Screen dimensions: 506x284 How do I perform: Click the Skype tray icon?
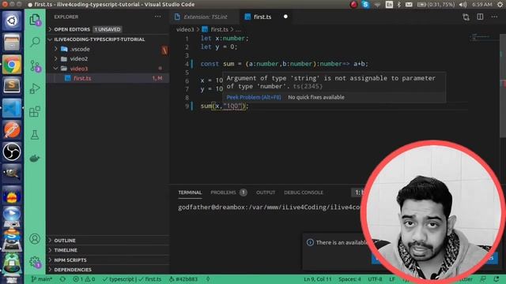(x=365, y=5)
